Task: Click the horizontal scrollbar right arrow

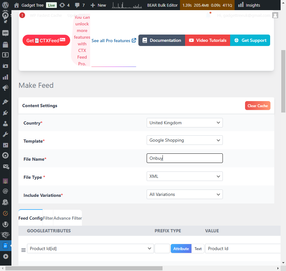Action: coord(278,268)
